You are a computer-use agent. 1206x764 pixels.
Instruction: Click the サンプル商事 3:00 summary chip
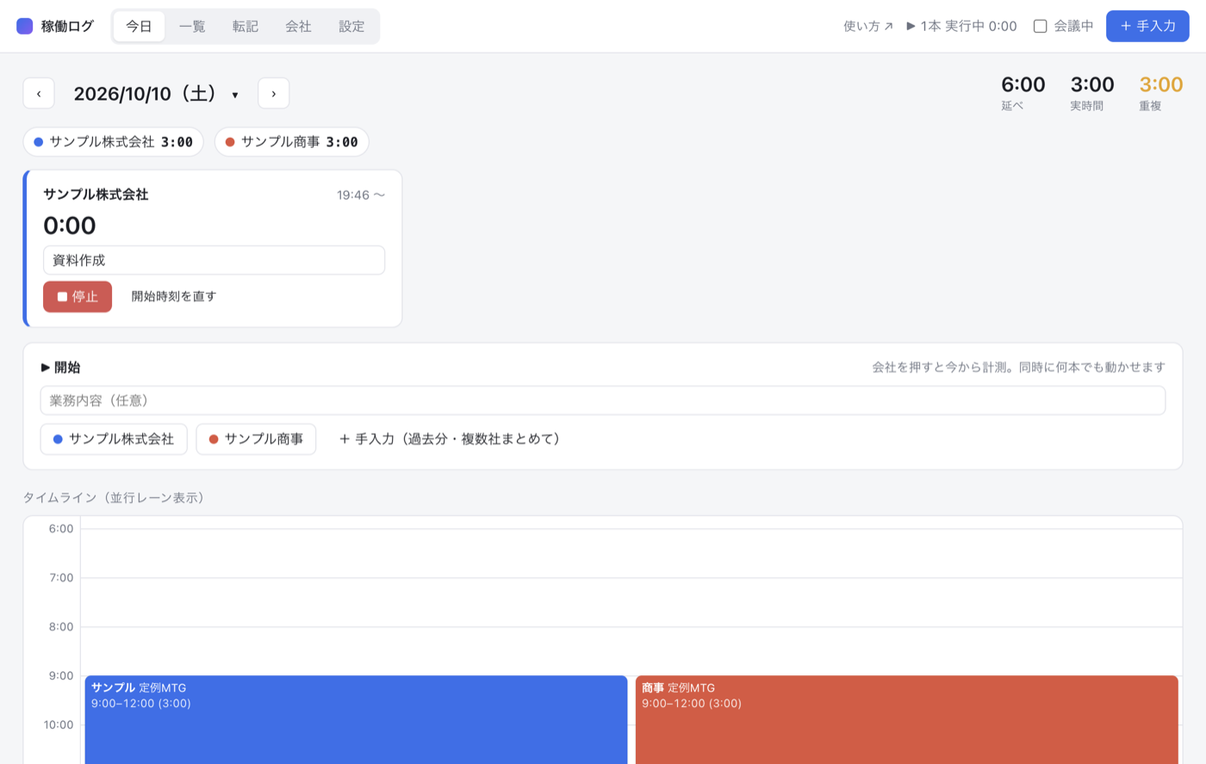[x=292, y=142]
